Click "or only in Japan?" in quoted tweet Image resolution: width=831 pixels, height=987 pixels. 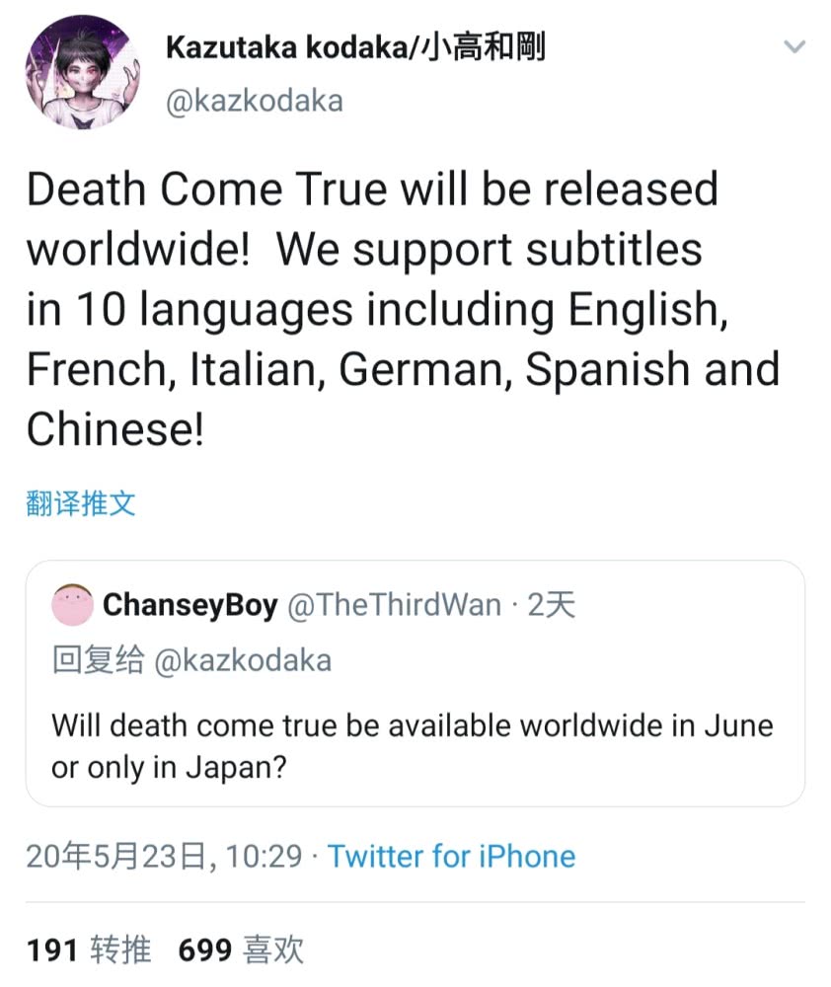(169, 767)
